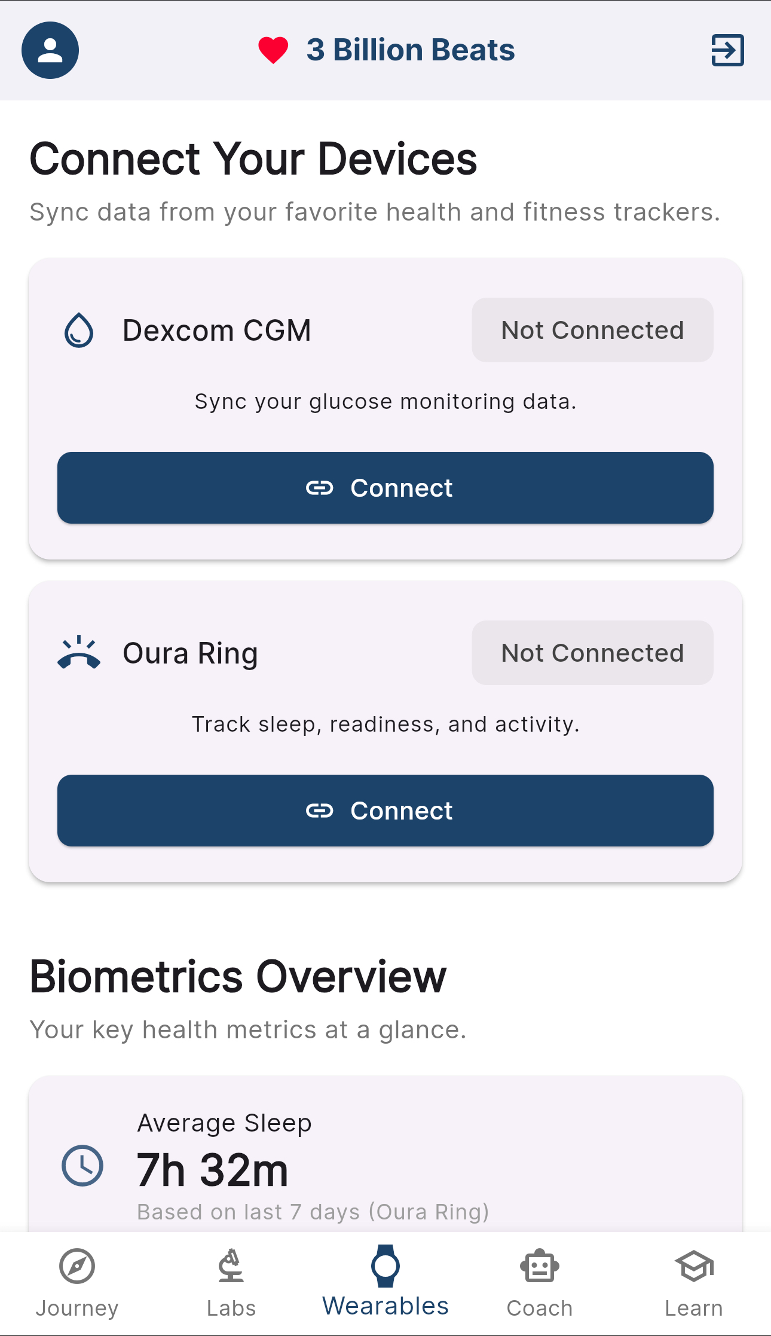Click the robot icon for Coach
771x1336 pixels.
coord(540,1262)
